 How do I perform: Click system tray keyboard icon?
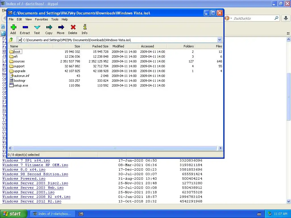pos(259,214)
